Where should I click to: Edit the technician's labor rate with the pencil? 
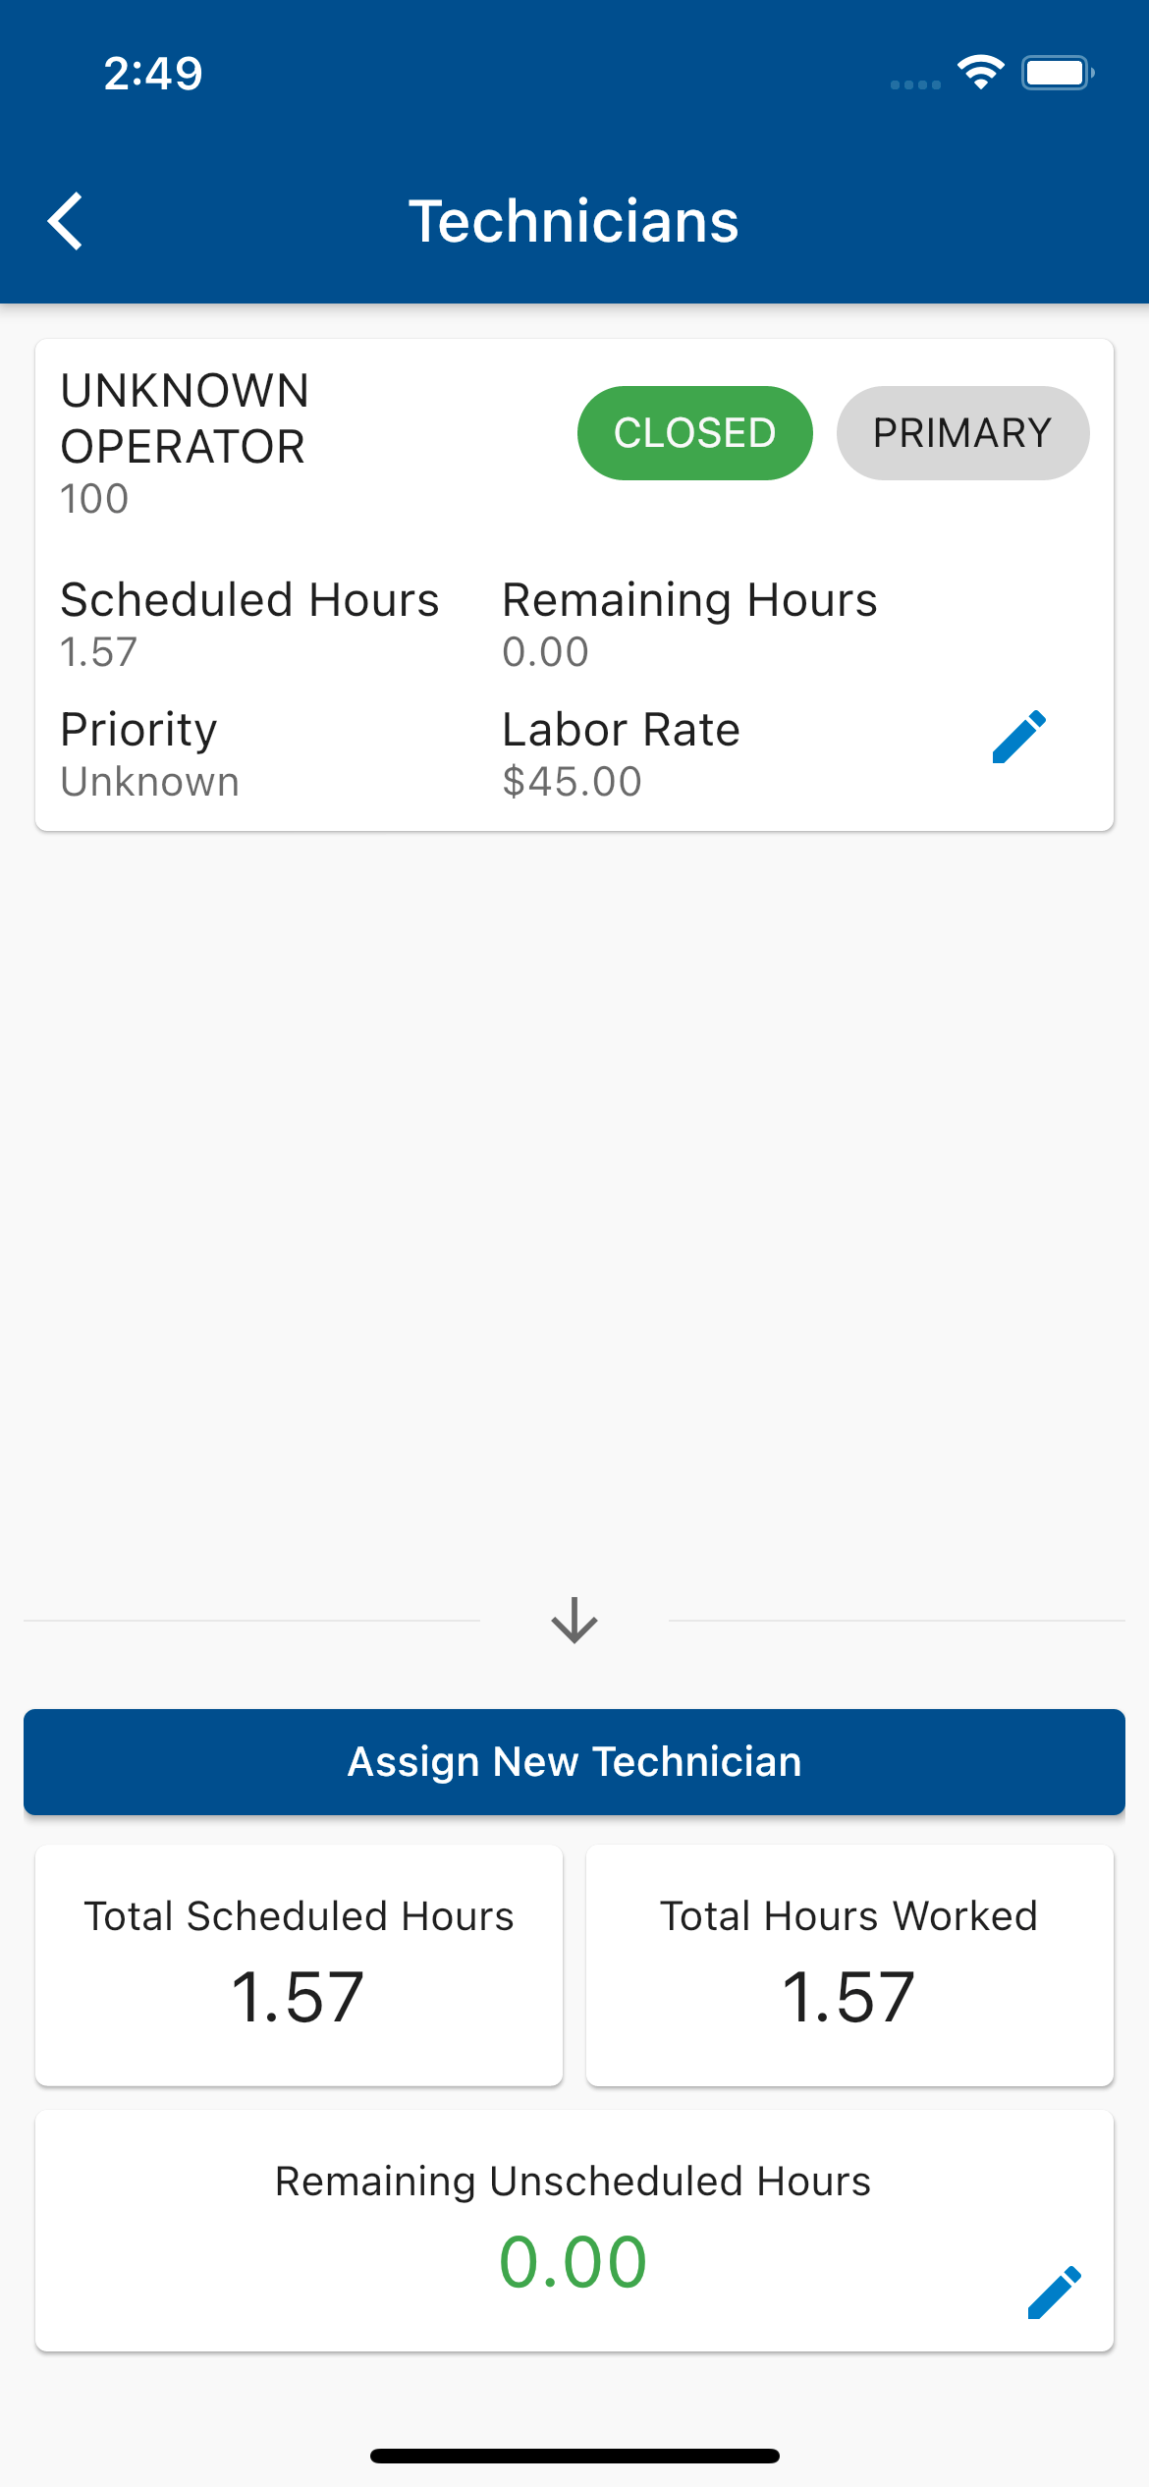1018,737
